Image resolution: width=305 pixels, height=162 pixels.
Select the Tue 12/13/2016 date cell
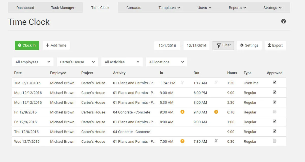(x=27, y=83)
